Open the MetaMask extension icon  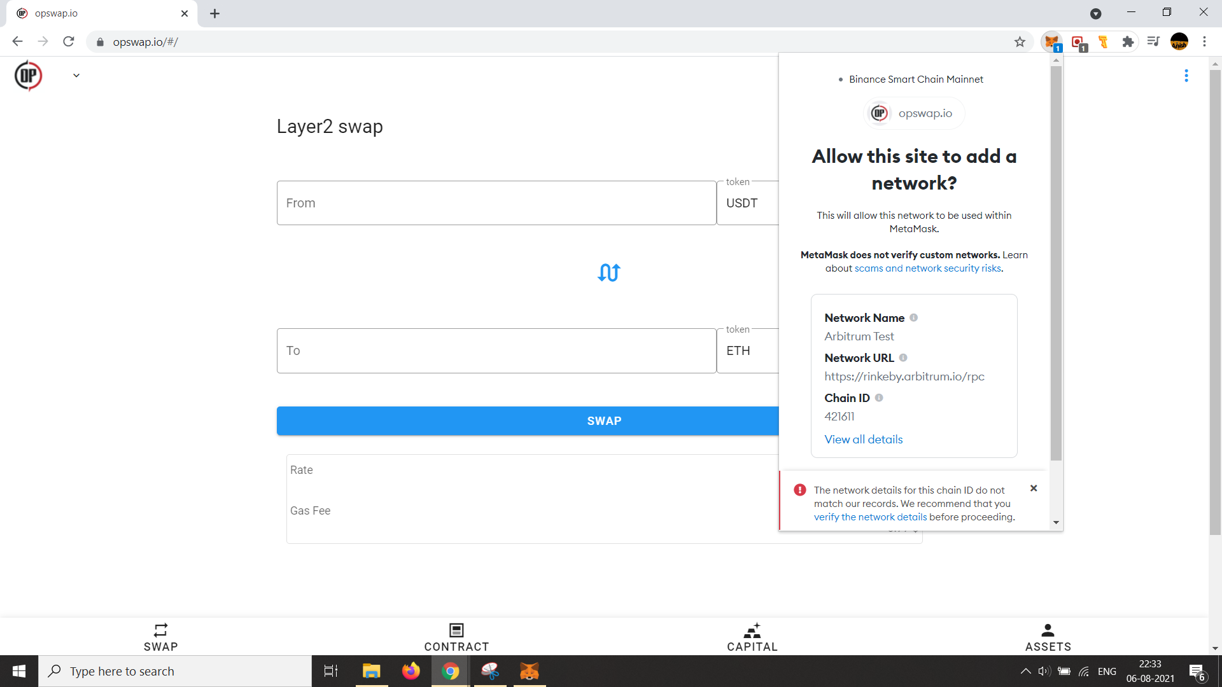pos(1051,42)
